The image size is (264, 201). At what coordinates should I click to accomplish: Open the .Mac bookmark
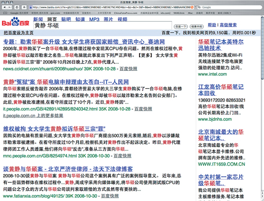pos(190,13)
